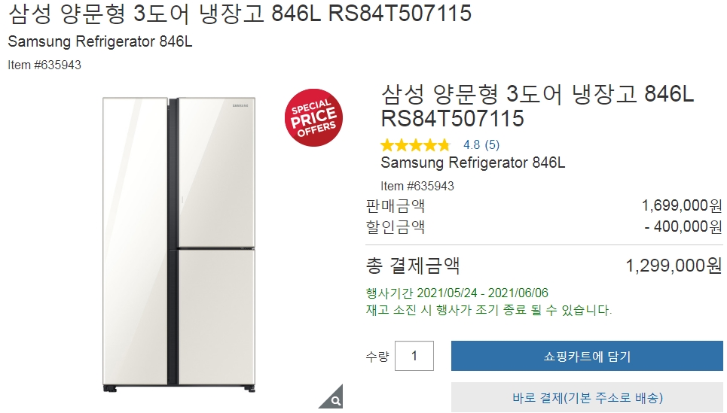Click the 할인금액 -400,000원 discount value
This screenshot has width=727, height=413.
(x=683, y=226)
